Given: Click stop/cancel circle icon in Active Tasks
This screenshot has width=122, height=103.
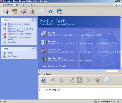Looking at the screenshot, I should pyautogui.click(x=62, y=80).
